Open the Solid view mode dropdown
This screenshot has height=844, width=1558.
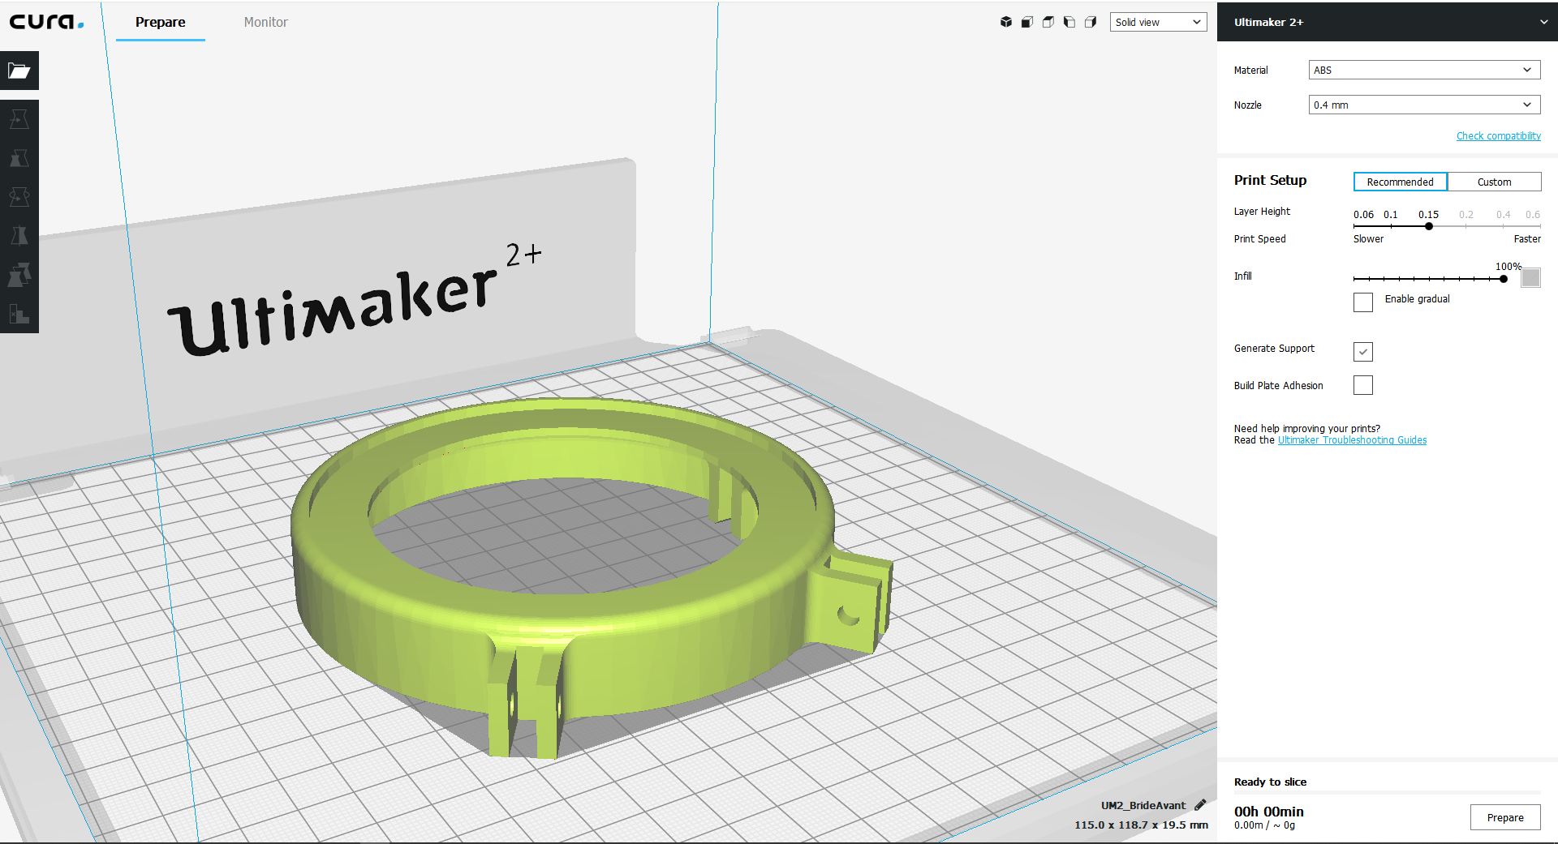[1158, 22]
